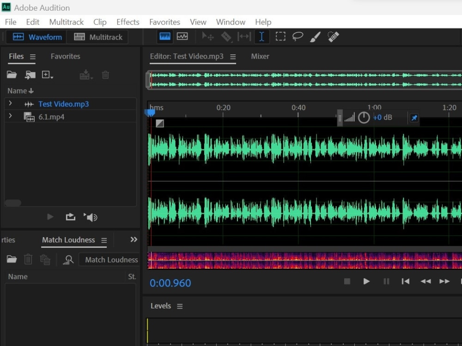The image size is (462, 346).
Task: Open file folder icon in Files panel
Action: (12, 75)
